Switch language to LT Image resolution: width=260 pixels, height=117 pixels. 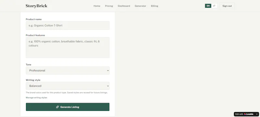(x=214, y=6)
